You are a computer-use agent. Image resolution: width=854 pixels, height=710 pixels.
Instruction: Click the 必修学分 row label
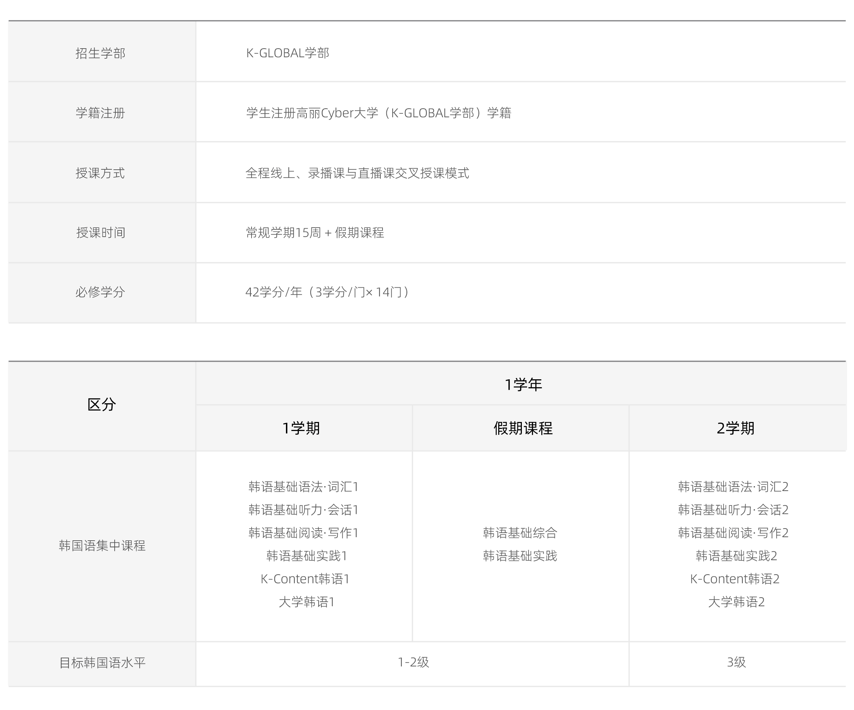click(x=100, y=292)
